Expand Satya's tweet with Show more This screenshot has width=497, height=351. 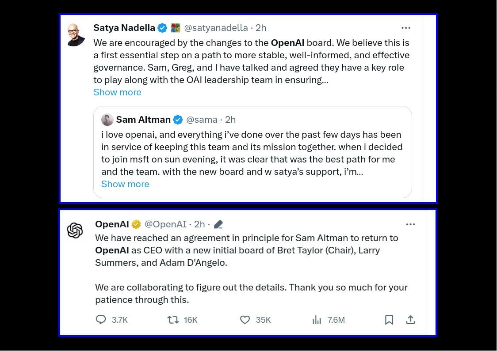point(117,92)
